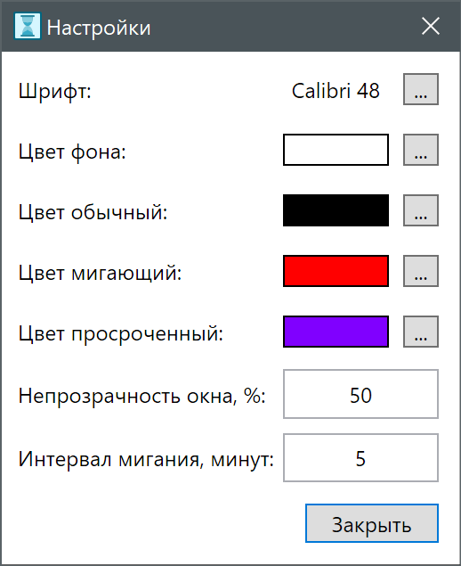Click ellipsis button next to Цвет просроченный
Screen dimensions: 461x566
pos(421,332)
